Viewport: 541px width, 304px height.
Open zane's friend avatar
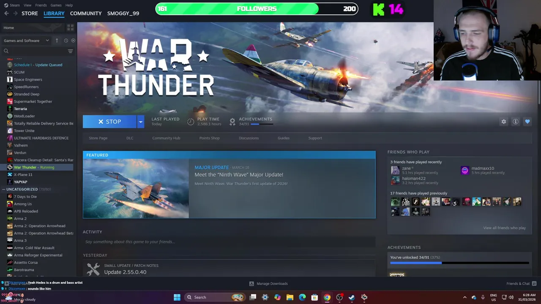point(395,170)
